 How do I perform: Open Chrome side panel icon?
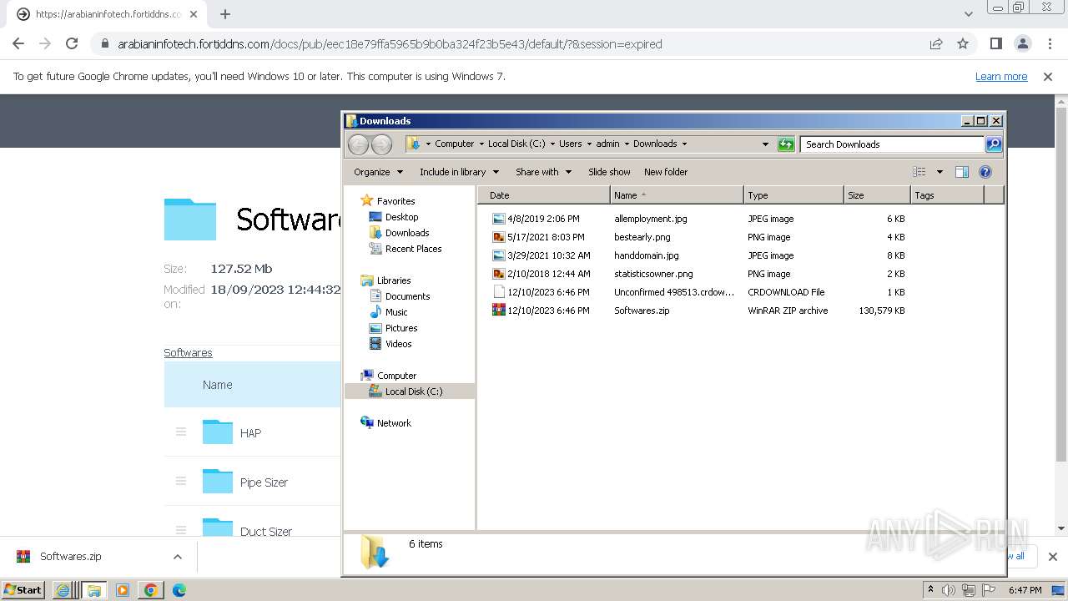point(995,44)
